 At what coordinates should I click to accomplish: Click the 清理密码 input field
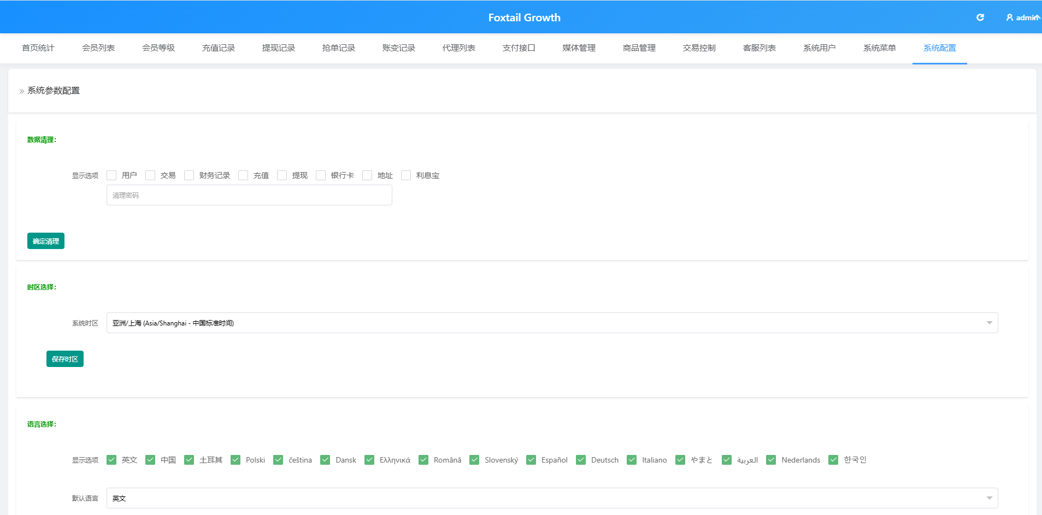coord(249,195)
